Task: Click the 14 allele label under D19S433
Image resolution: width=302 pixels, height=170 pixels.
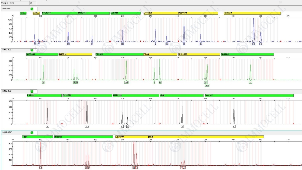Action: pyautogui.click(x=43, y=82)
